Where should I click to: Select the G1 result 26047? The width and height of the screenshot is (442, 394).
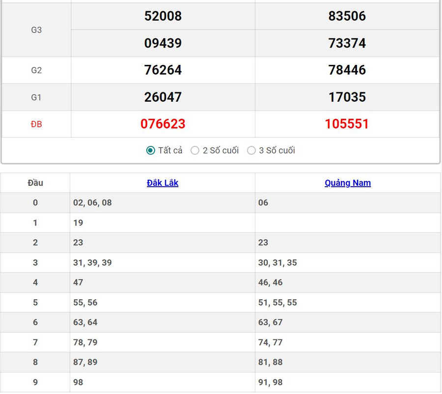(163, 97)
